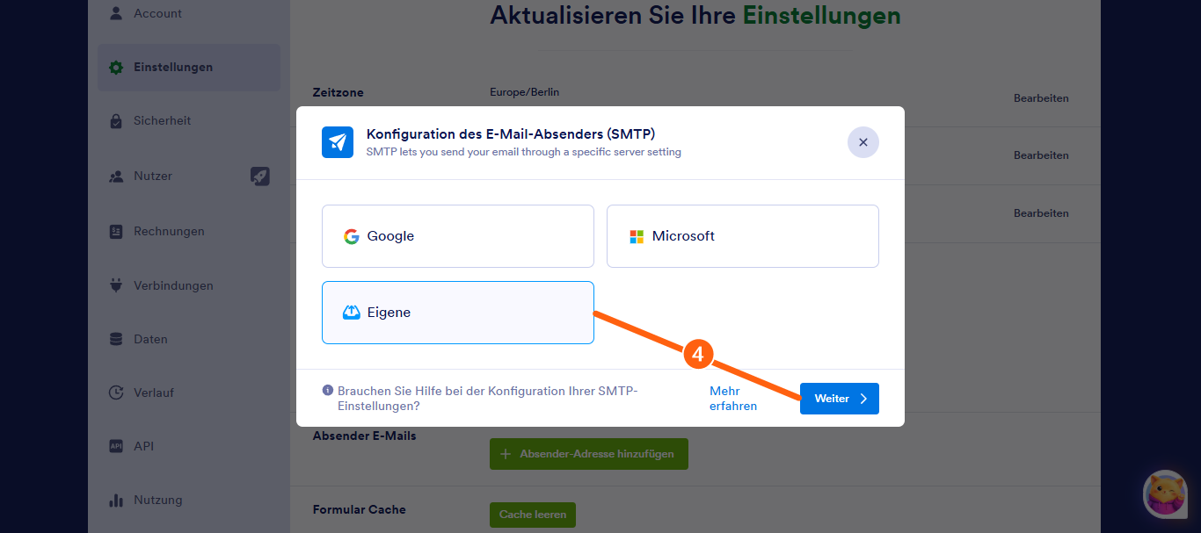The width and height of the screenshot is (1201, 533).
Task: Click the Account person icon
Action: tap(116, 13)
